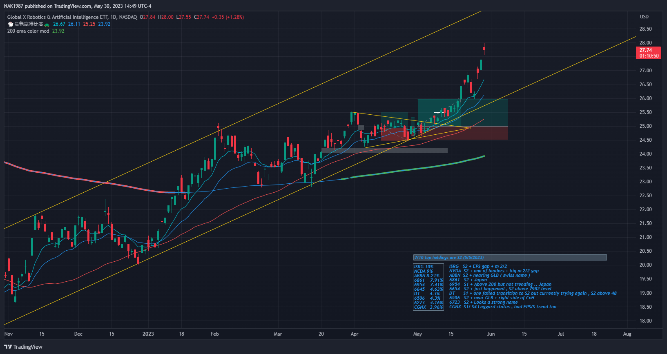Select the 200 ema color mod indicator label

(x=28, y=31)
